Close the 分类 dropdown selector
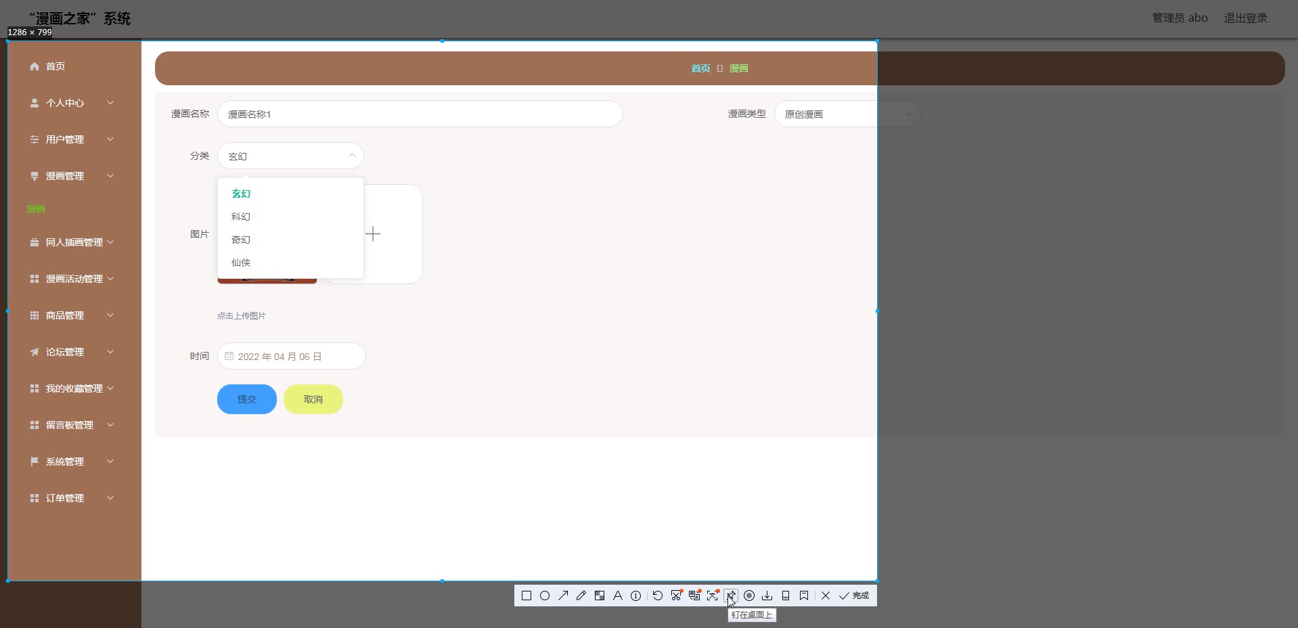The width and height of the screenshot is (1298, 628). 290,156
